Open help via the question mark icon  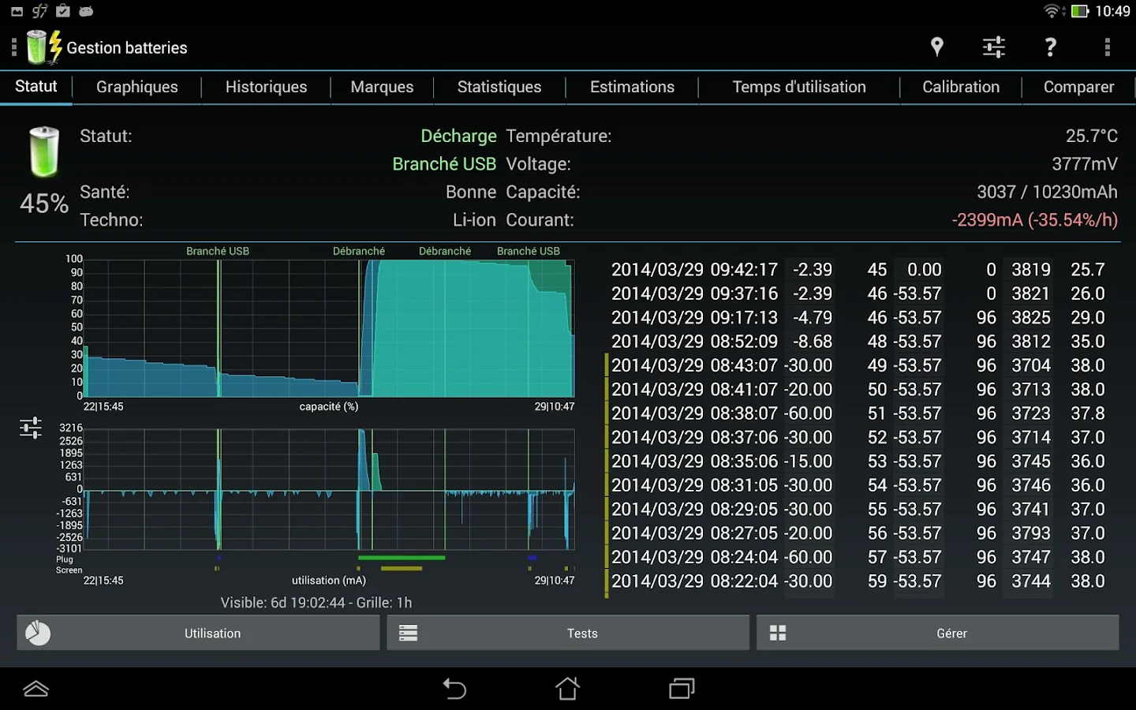(1050, 47)
